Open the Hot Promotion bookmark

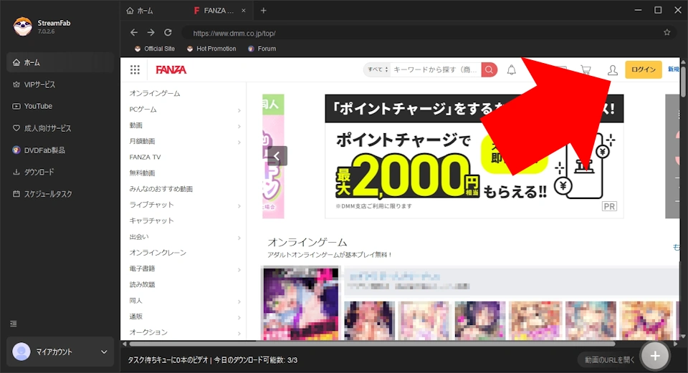(x=211, y=49)
